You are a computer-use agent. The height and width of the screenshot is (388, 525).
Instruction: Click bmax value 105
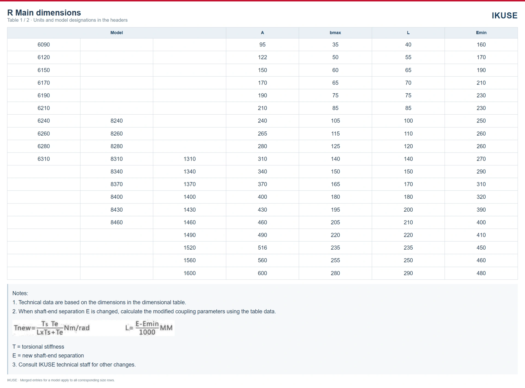pyautogui.click(x=335, y=121)
